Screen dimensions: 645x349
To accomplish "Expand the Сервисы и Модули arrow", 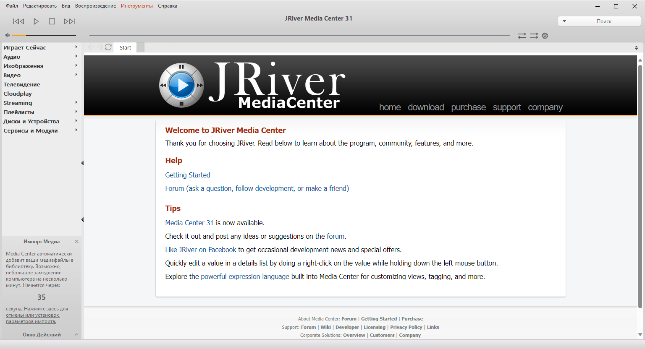I will [x=76, y=130].
